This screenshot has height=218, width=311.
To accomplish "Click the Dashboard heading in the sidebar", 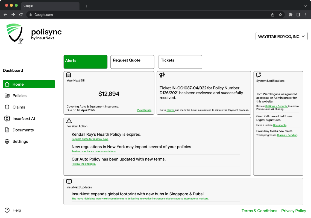I will pyautogui.click(x=13, y=71).
